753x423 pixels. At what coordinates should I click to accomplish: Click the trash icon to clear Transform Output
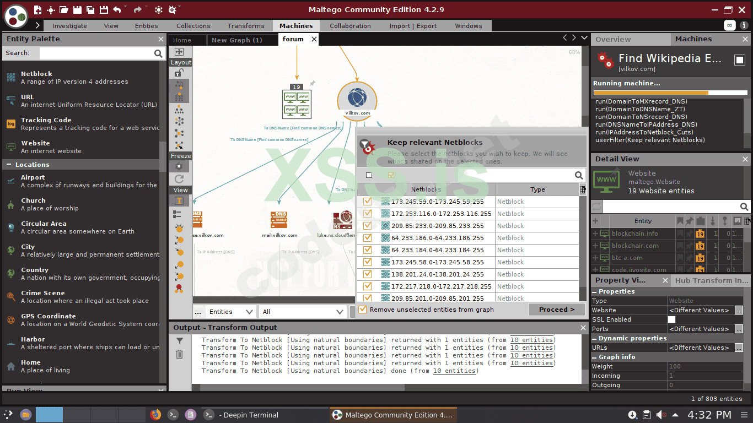point(180,354)
